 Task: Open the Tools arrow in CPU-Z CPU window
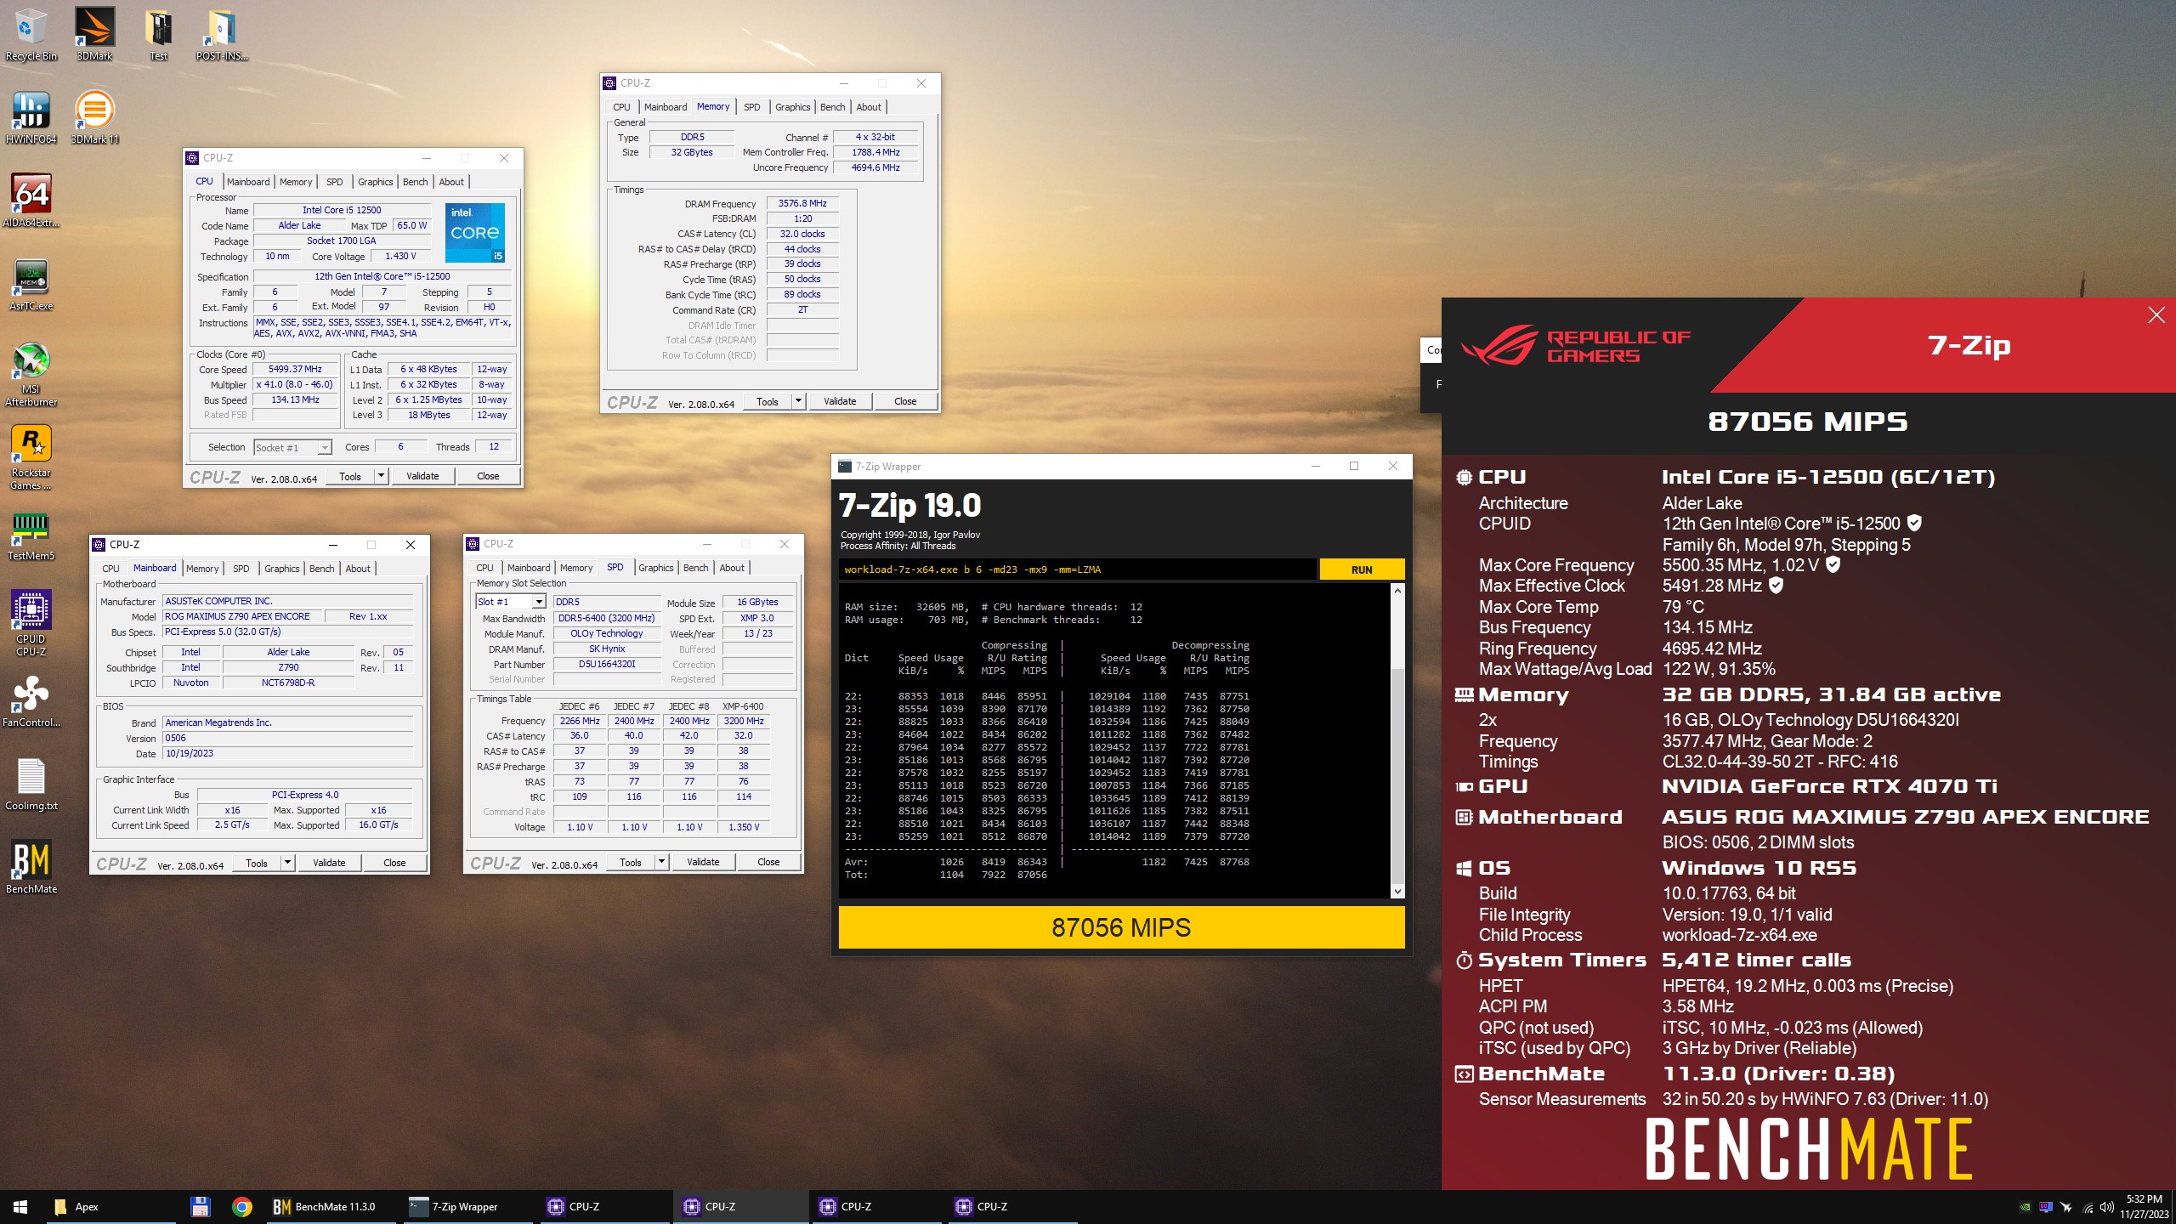tap(381, 476)
